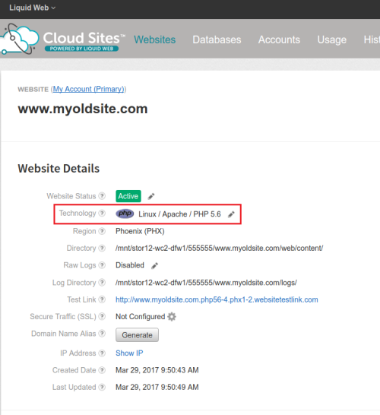Edit Raw Logs with pencil icon
The height and width of the screenshot is (415, 380).
(154, 265)
